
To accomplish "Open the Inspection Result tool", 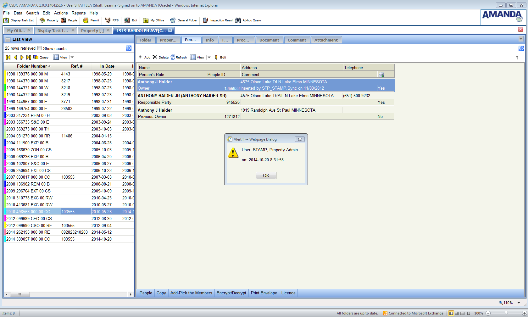I will (206, 20).
